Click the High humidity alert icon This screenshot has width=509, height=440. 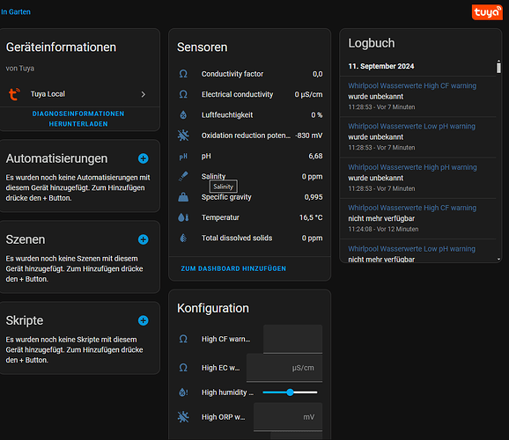click(183, 392)
